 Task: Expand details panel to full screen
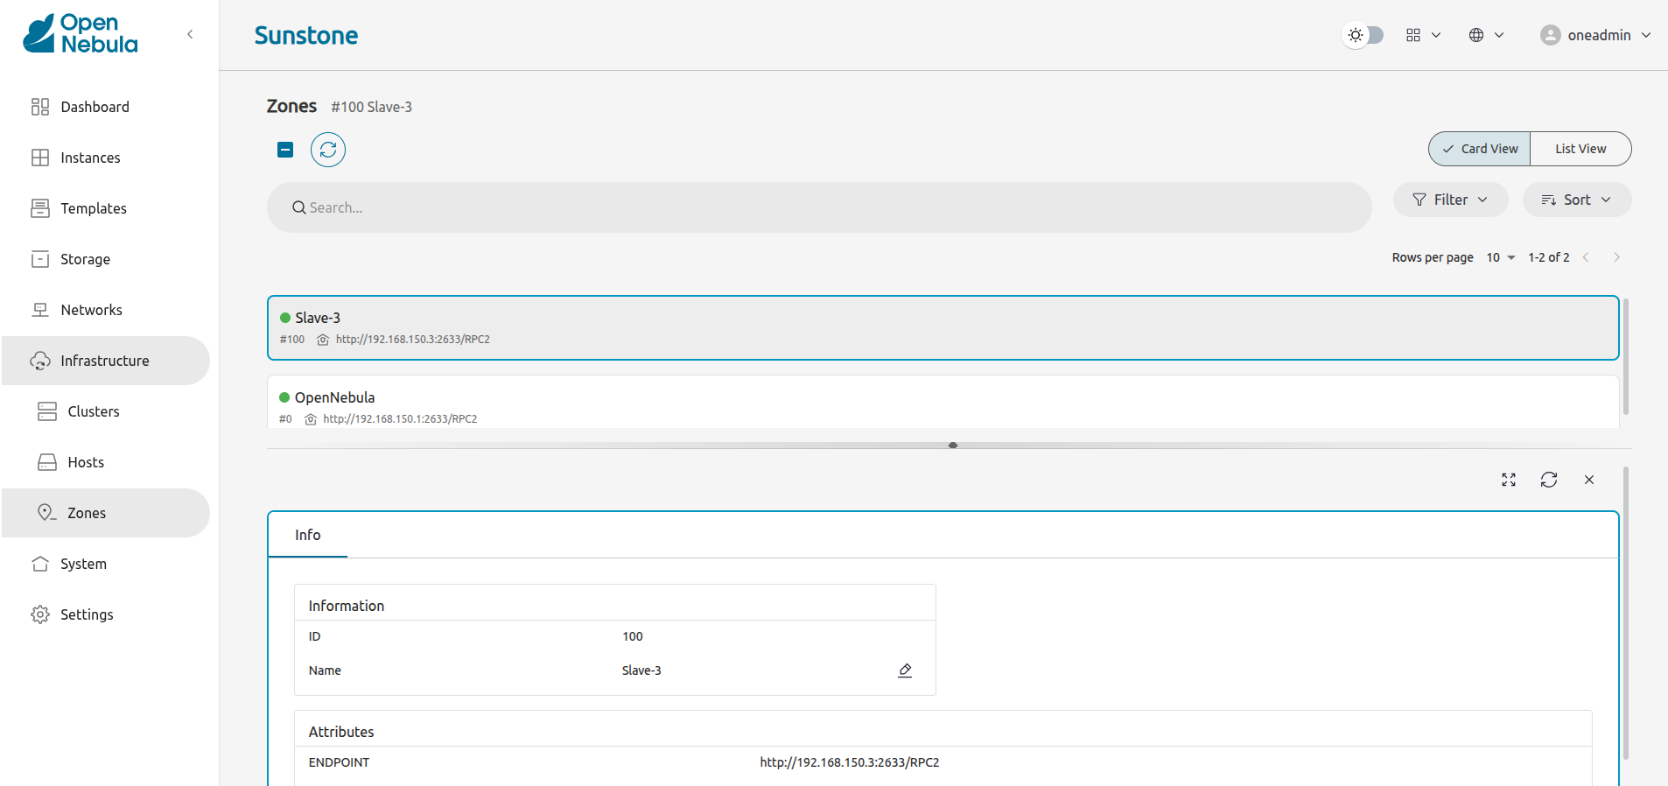[1509, 480]
